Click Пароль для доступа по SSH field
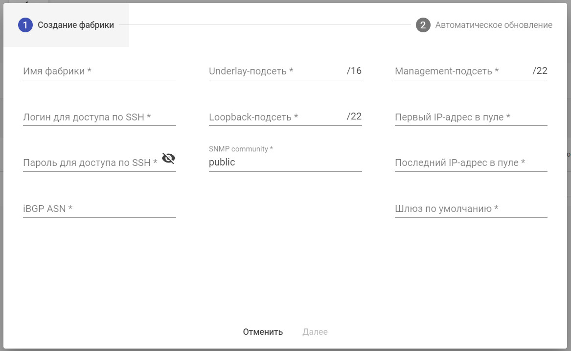This screenshot has height=351, width=571. (x=91, y=163)
